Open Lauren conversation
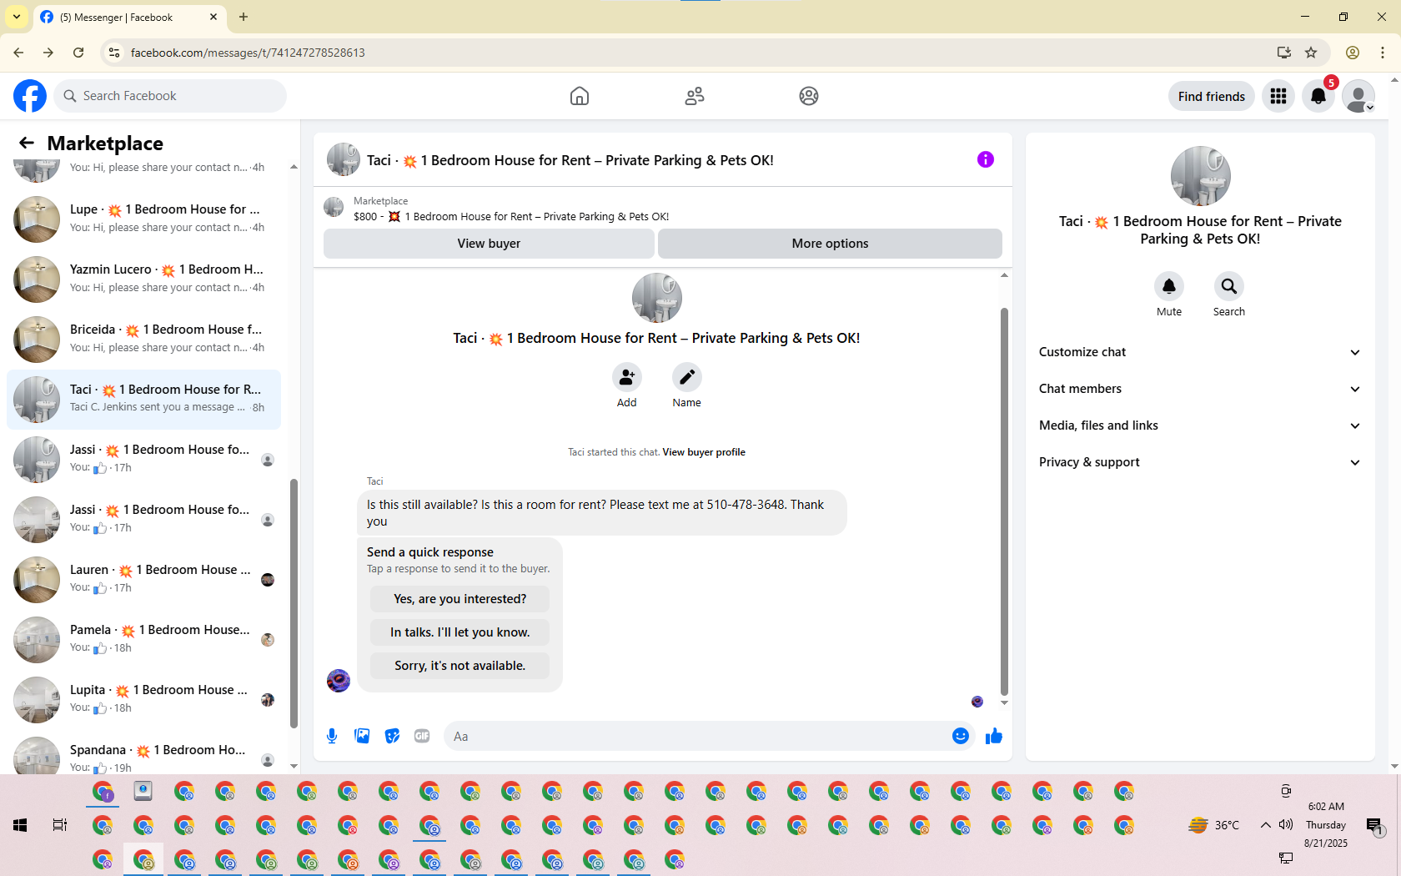The height and width of the screenshot is (876, 1401). coord(143,579)
